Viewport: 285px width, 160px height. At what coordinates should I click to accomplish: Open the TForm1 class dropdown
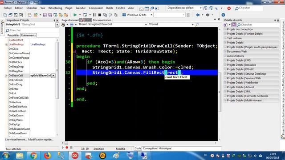click(x=192, y=24)
